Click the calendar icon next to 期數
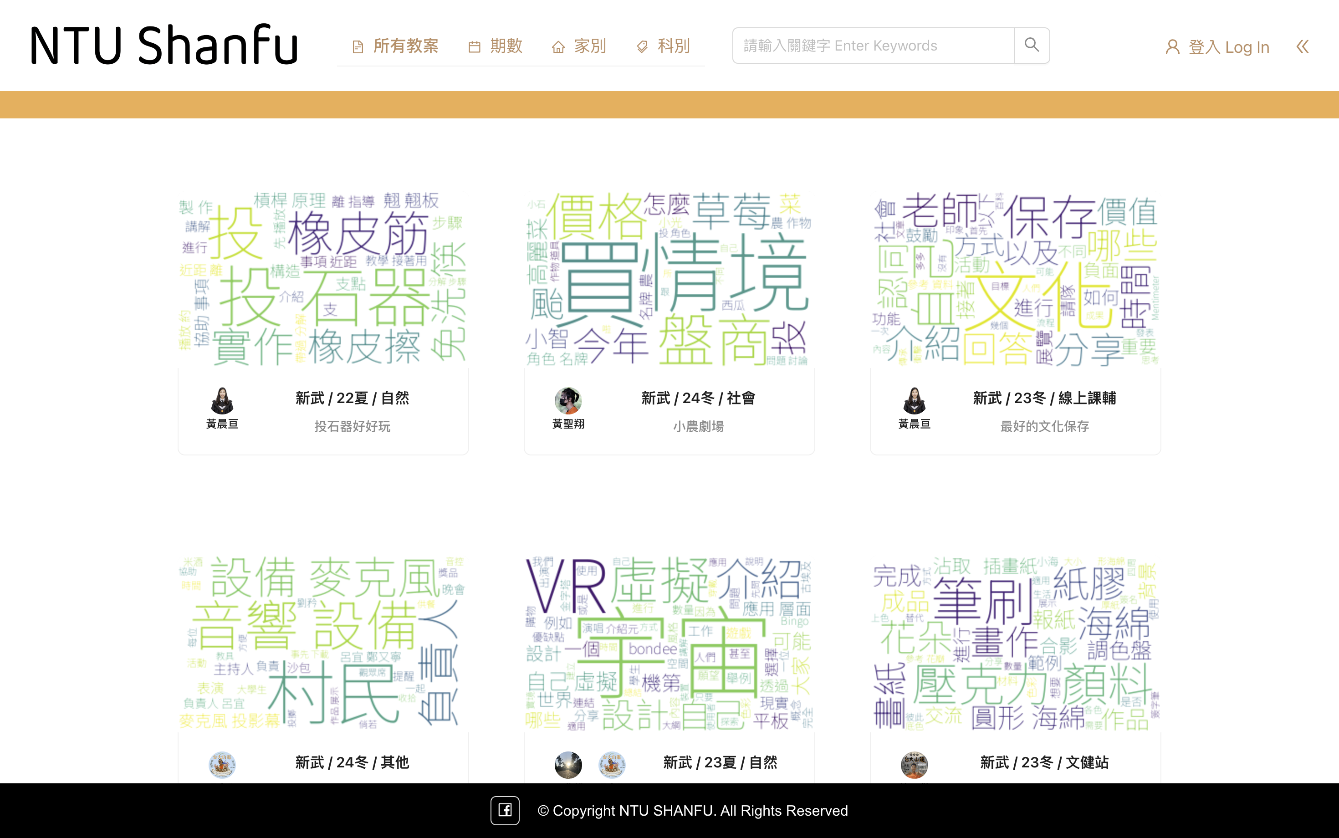 475,47
